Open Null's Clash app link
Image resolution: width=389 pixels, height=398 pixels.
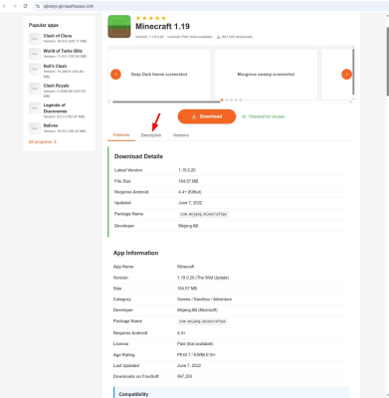(55, 66)
